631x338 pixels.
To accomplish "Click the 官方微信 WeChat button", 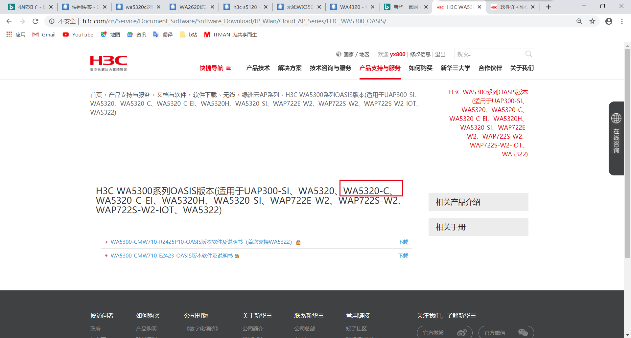I will click(506, 332).
